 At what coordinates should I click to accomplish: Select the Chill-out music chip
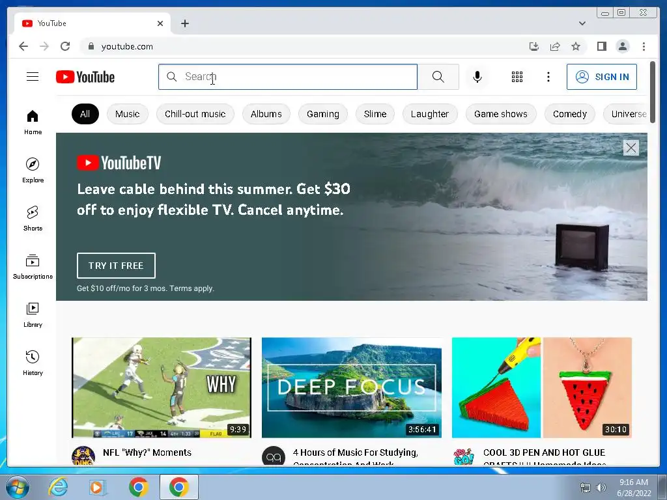195,114
